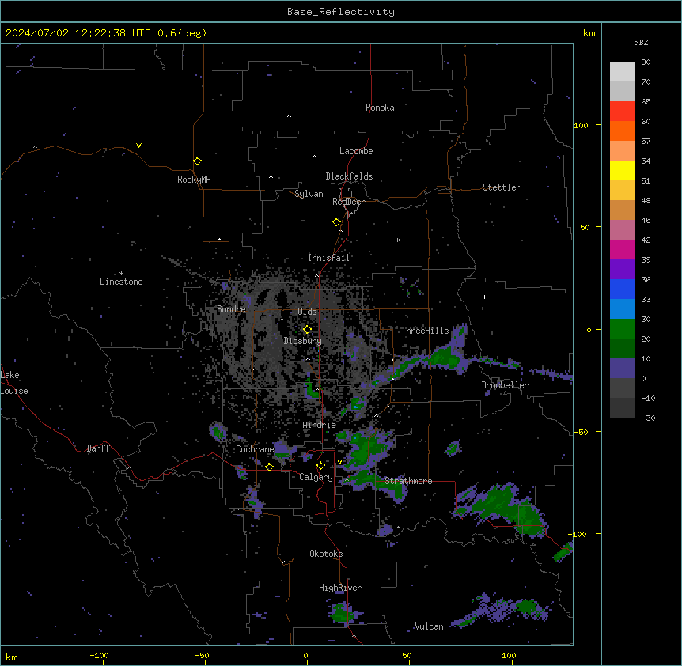Screen dimensions: 682x666
Task: Click the dBZ legend heading
Action: click(x=641, y=43)
